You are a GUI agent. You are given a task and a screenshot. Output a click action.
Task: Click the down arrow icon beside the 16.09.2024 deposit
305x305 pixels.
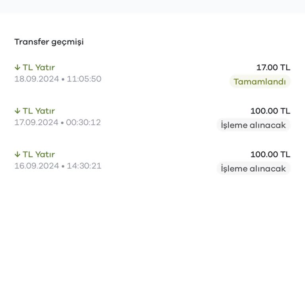pos(17,154)
